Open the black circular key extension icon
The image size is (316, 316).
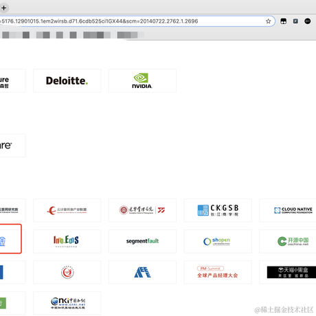(x=308, y=21)
